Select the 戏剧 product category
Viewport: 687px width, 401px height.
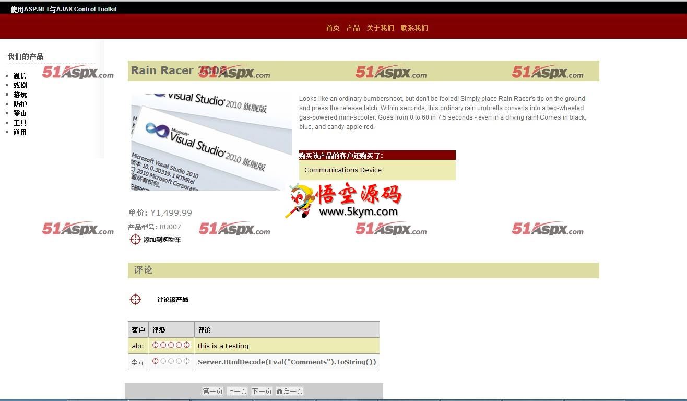click(x=20, y=85)
